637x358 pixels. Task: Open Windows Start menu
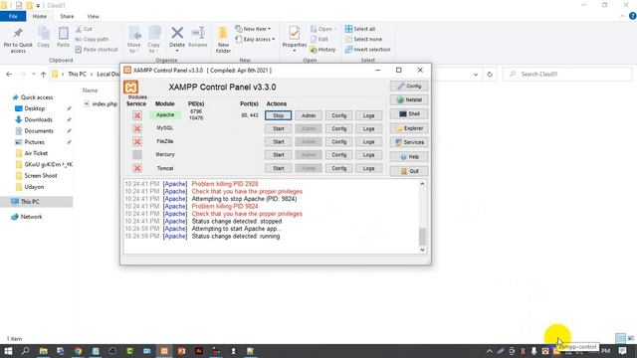click(8, 351)
